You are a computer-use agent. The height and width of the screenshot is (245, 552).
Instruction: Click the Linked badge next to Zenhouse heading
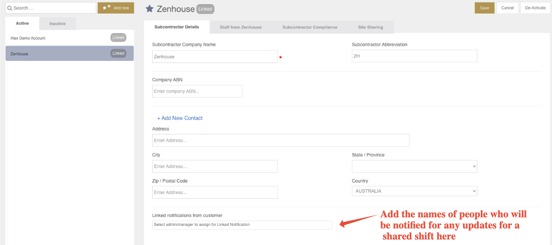(x=205, y=9)
